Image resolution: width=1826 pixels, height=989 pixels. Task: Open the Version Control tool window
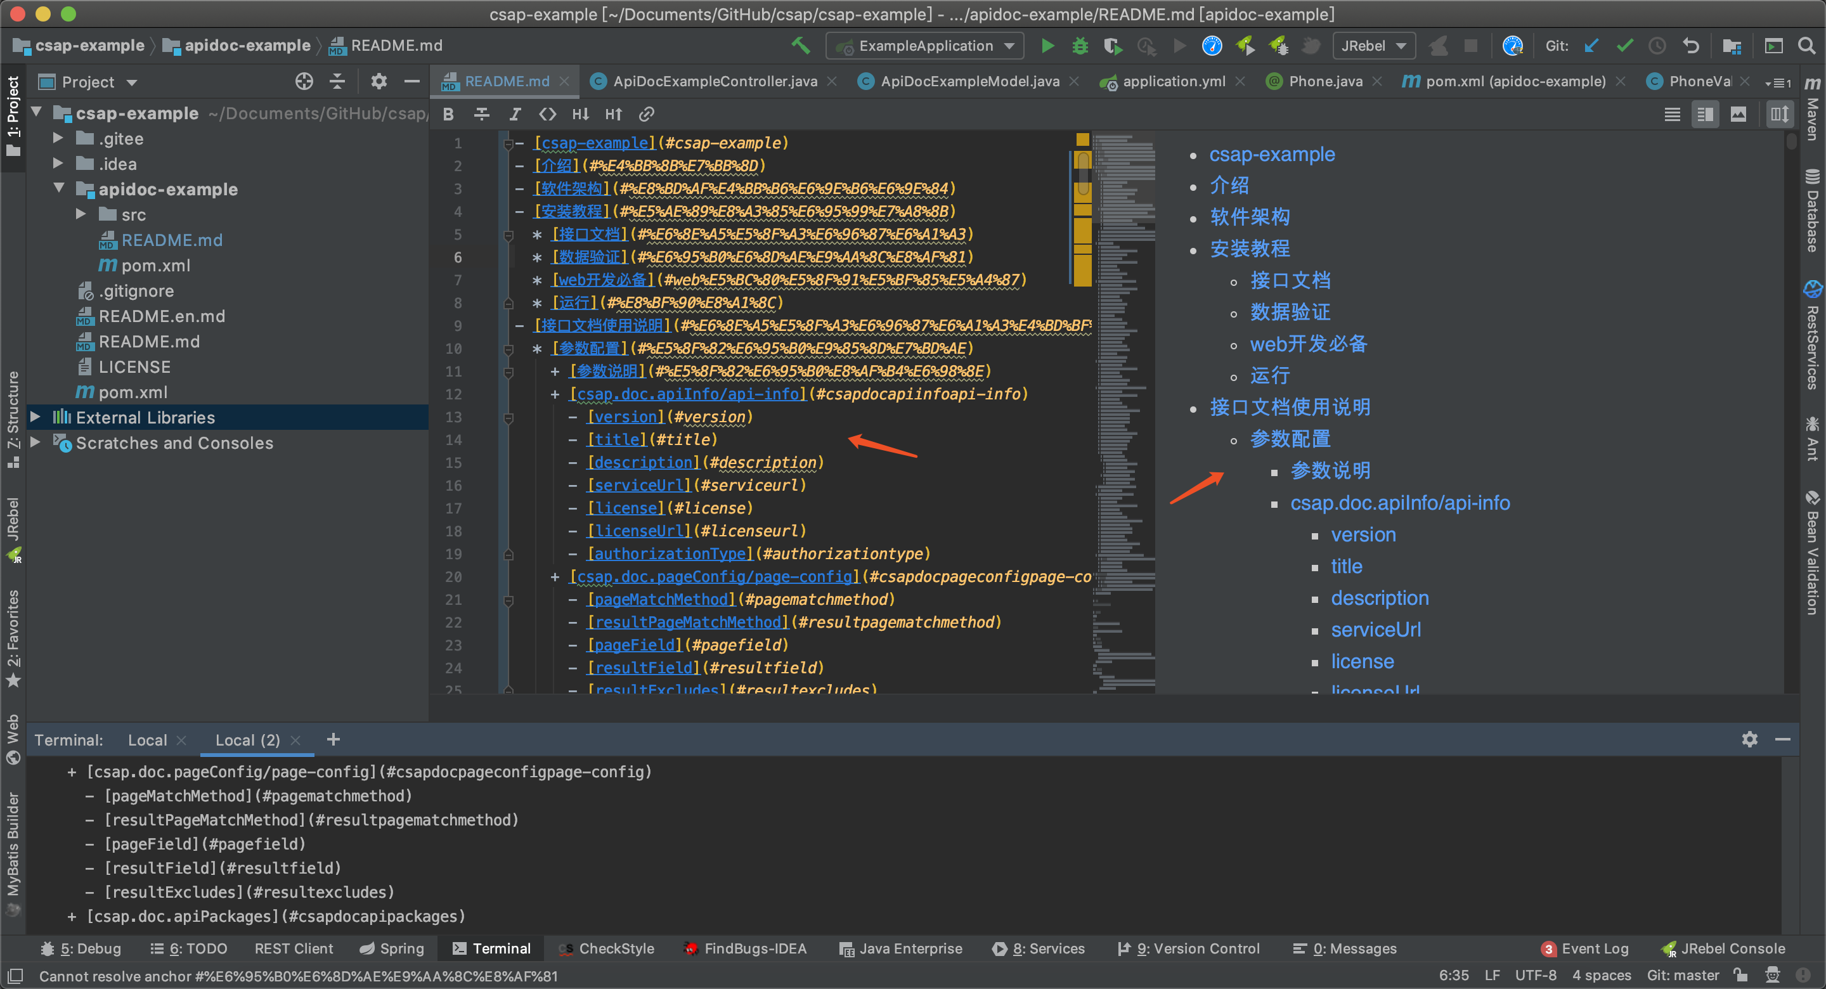1196,948
